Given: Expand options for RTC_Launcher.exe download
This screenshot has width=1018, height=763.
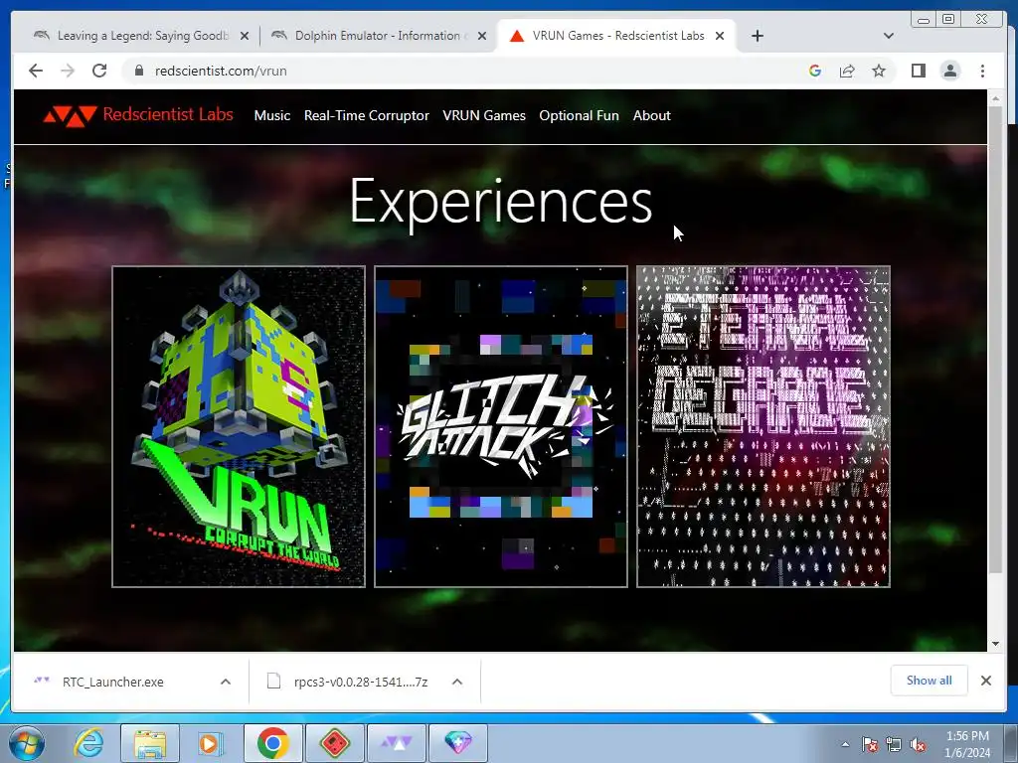Looking at the screenshot, I should (x=226, y=682).
